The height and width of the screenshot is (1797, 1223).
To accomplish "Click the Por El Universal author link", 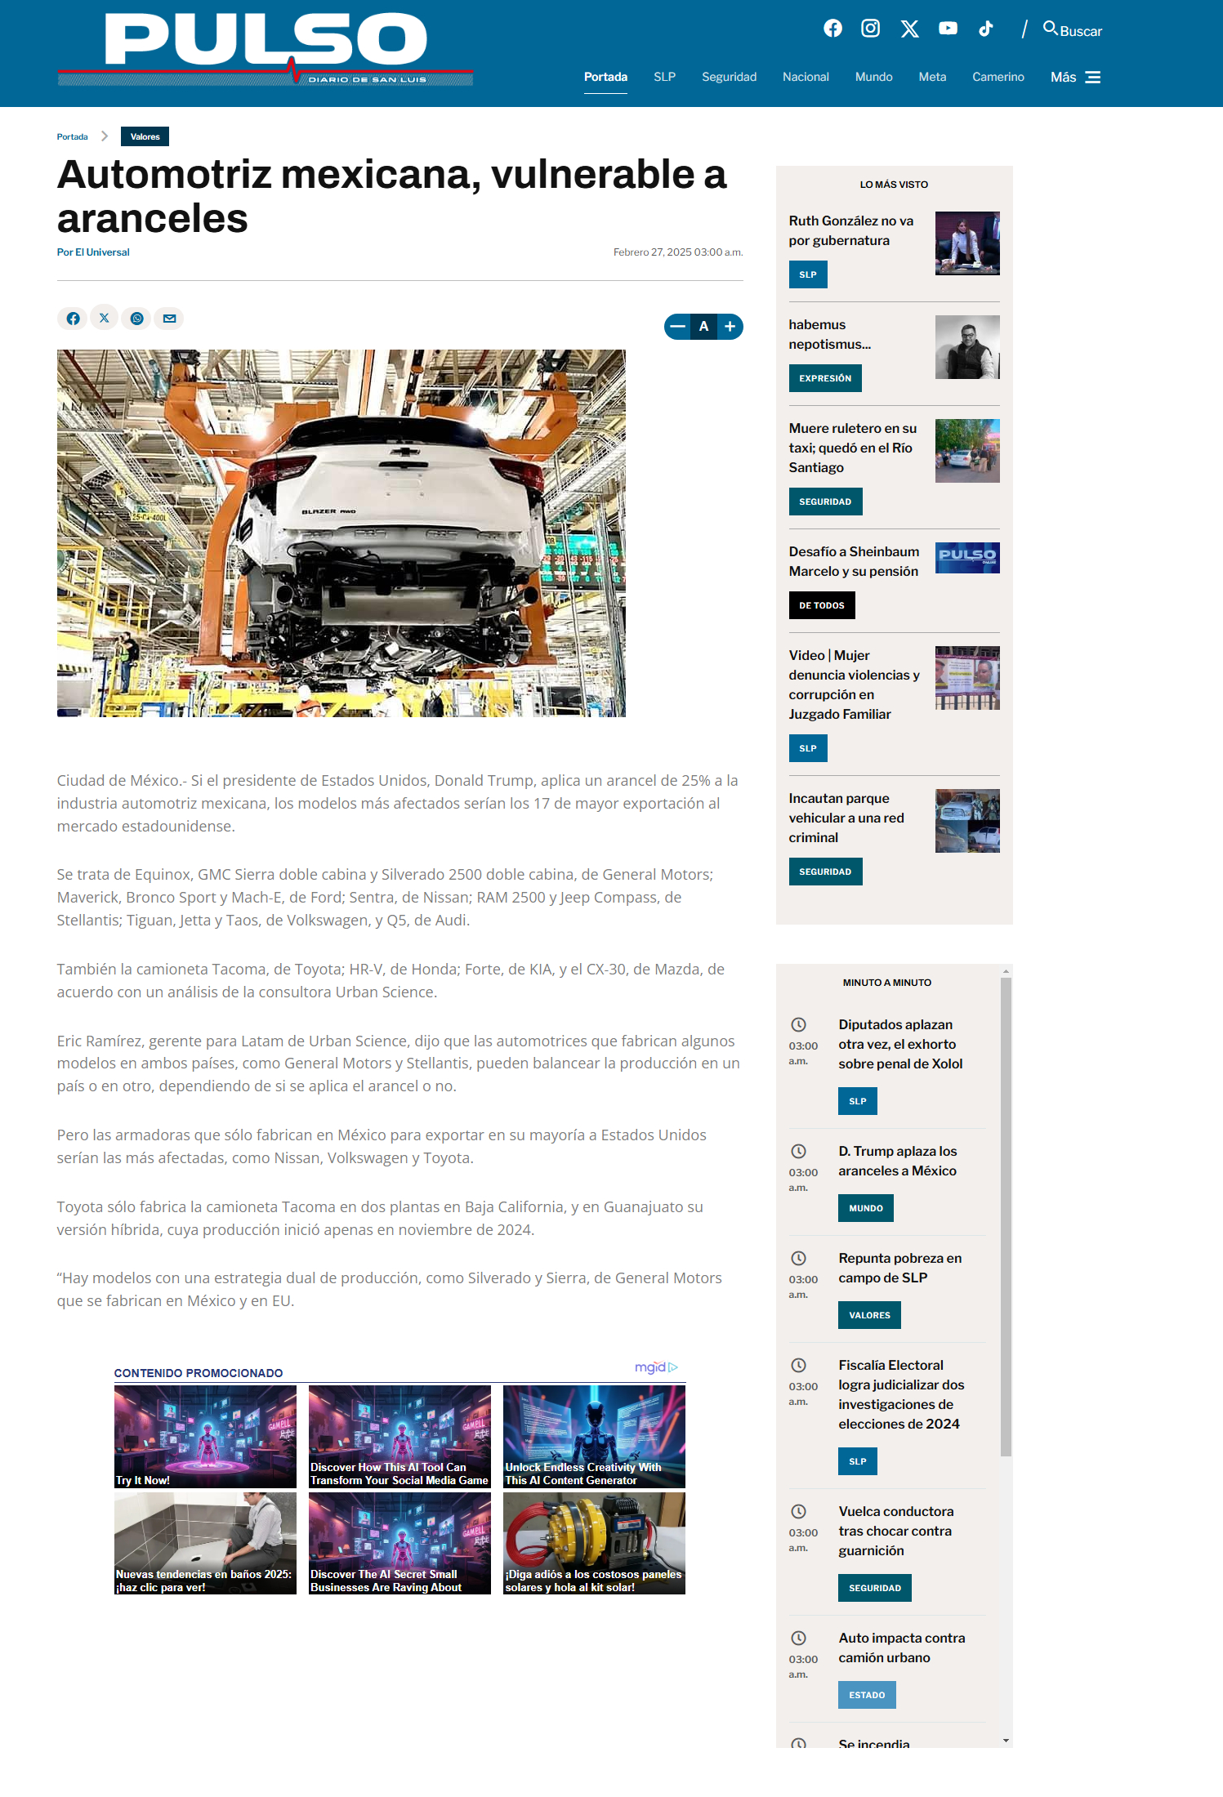I will click(x=93, y=252).
